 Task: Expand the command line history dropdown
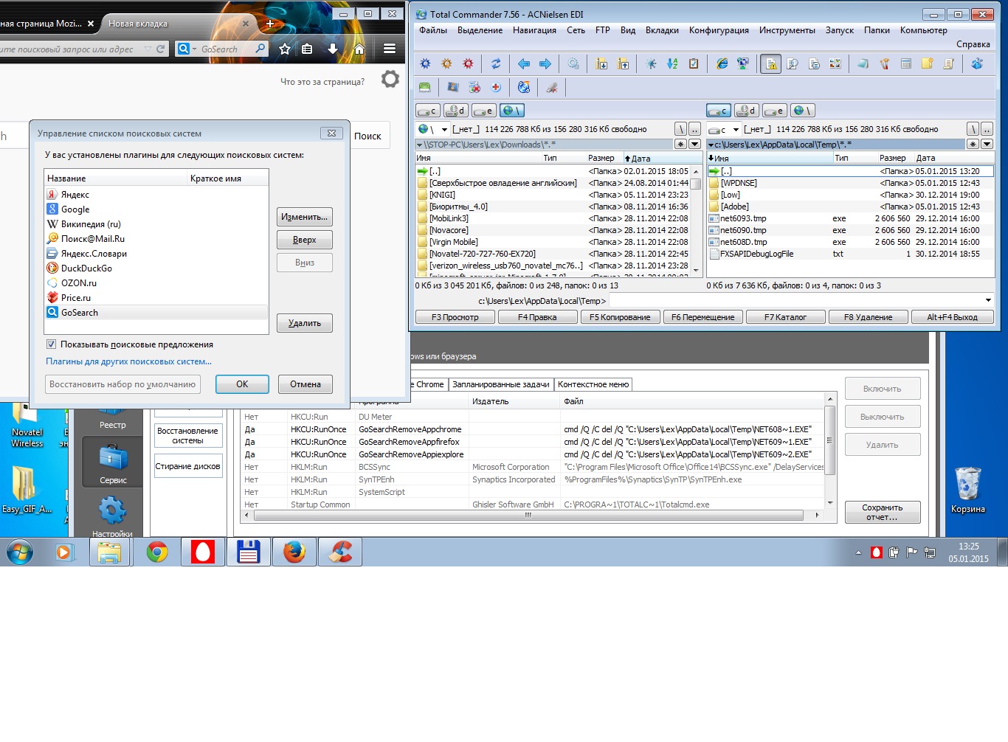(x=988, y=300)
